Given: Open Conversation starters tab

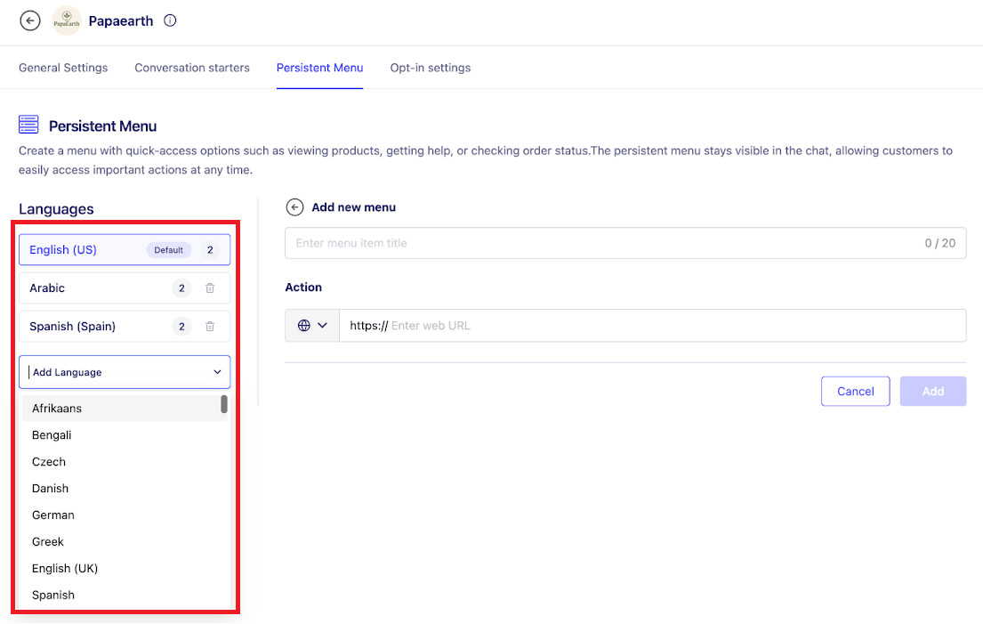Looking at the screenshot, I should [192, 68].
